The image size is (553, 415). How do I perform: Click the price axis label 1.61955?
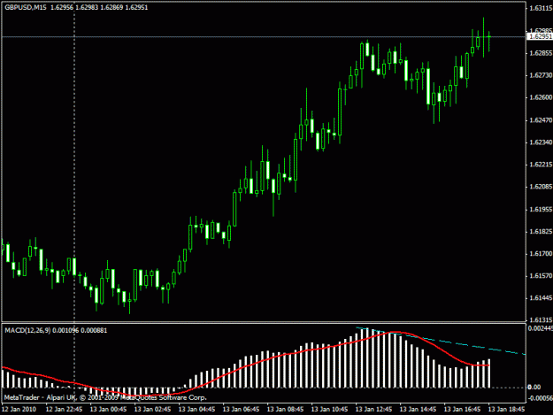tap(541, 210)
